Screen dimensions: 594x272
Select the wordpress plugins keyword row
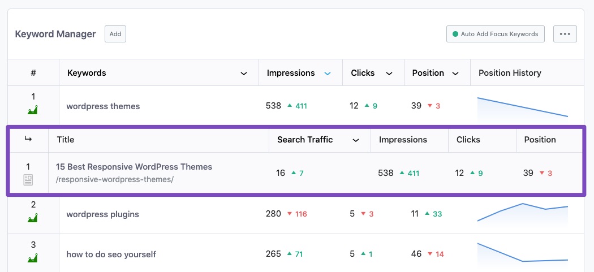pos(102,214)
